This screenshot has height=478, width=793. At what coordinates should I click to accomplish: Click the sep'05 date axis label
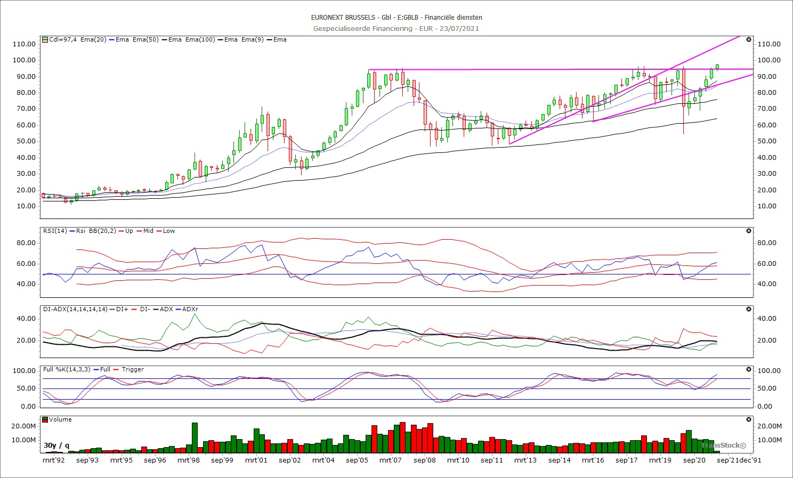(357, 460)
